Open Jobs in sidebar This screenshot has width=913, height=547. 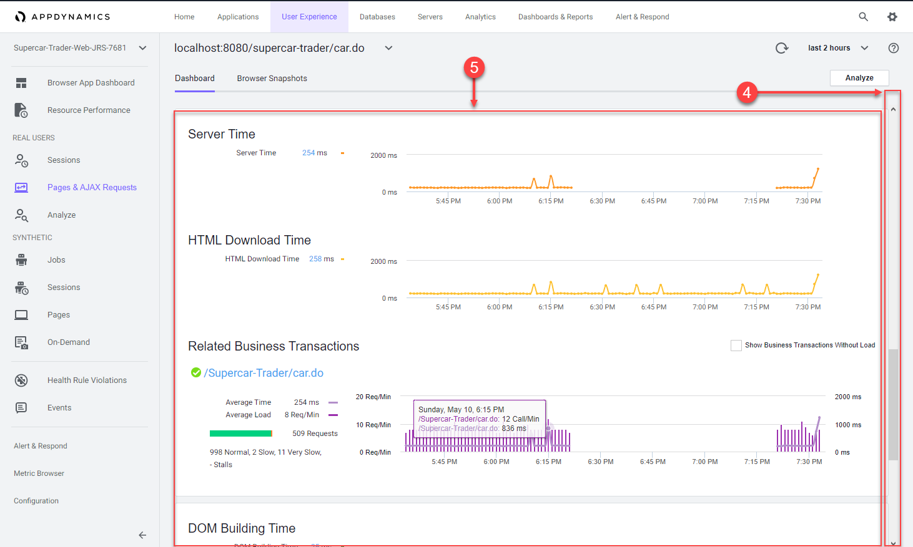(56, 260)
